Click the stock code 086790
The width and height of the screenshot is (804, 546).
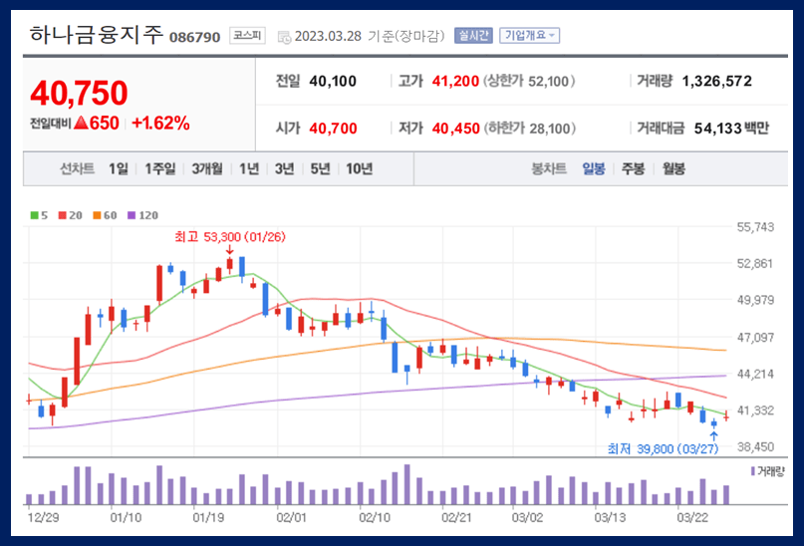[195, 37]
